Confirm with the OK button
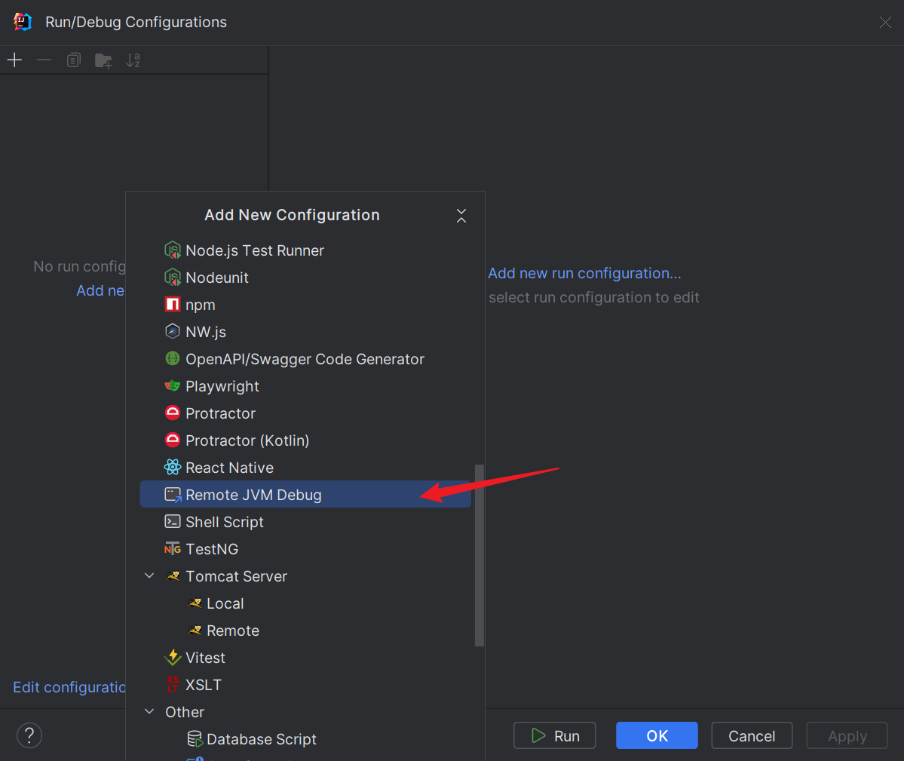 (x=657, y=735)
